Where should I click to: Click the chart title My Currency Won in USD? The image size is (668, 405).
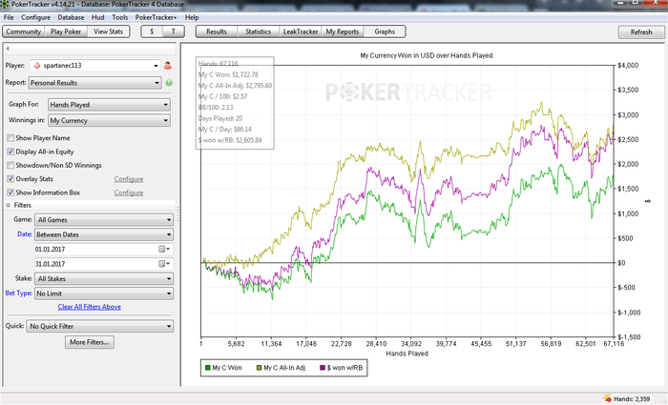point(427,55)
